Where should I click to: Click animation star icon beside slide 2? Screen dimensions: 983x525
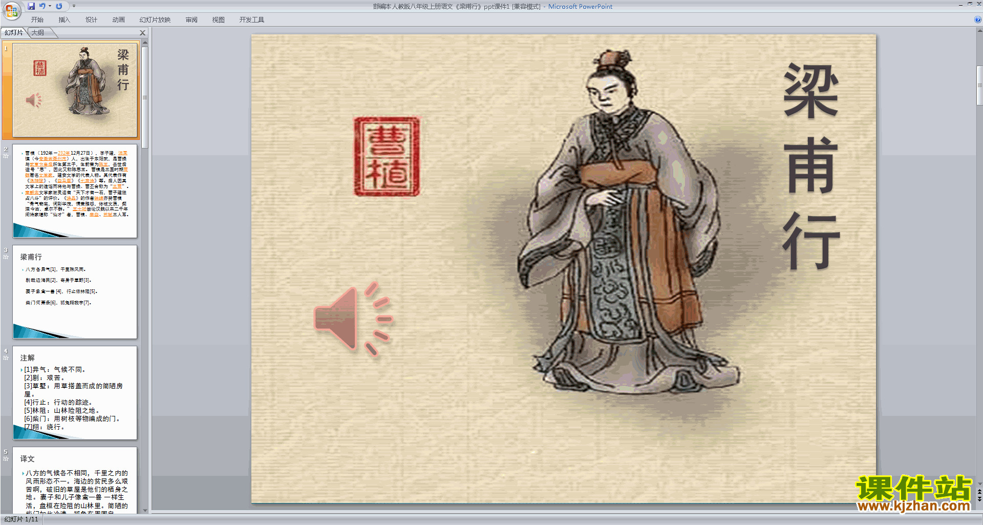pos(6,156)
